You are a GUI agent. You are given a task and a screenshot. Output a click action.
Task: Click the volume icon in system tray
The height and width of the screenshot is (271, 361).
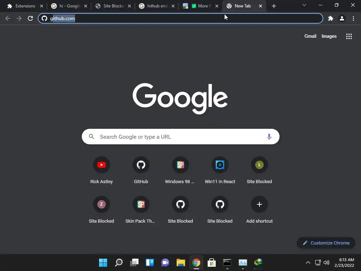click(326, 263)
